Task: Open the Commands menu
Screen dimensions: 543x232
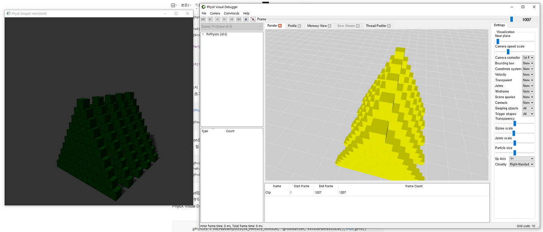Action: tap(232, 13)
